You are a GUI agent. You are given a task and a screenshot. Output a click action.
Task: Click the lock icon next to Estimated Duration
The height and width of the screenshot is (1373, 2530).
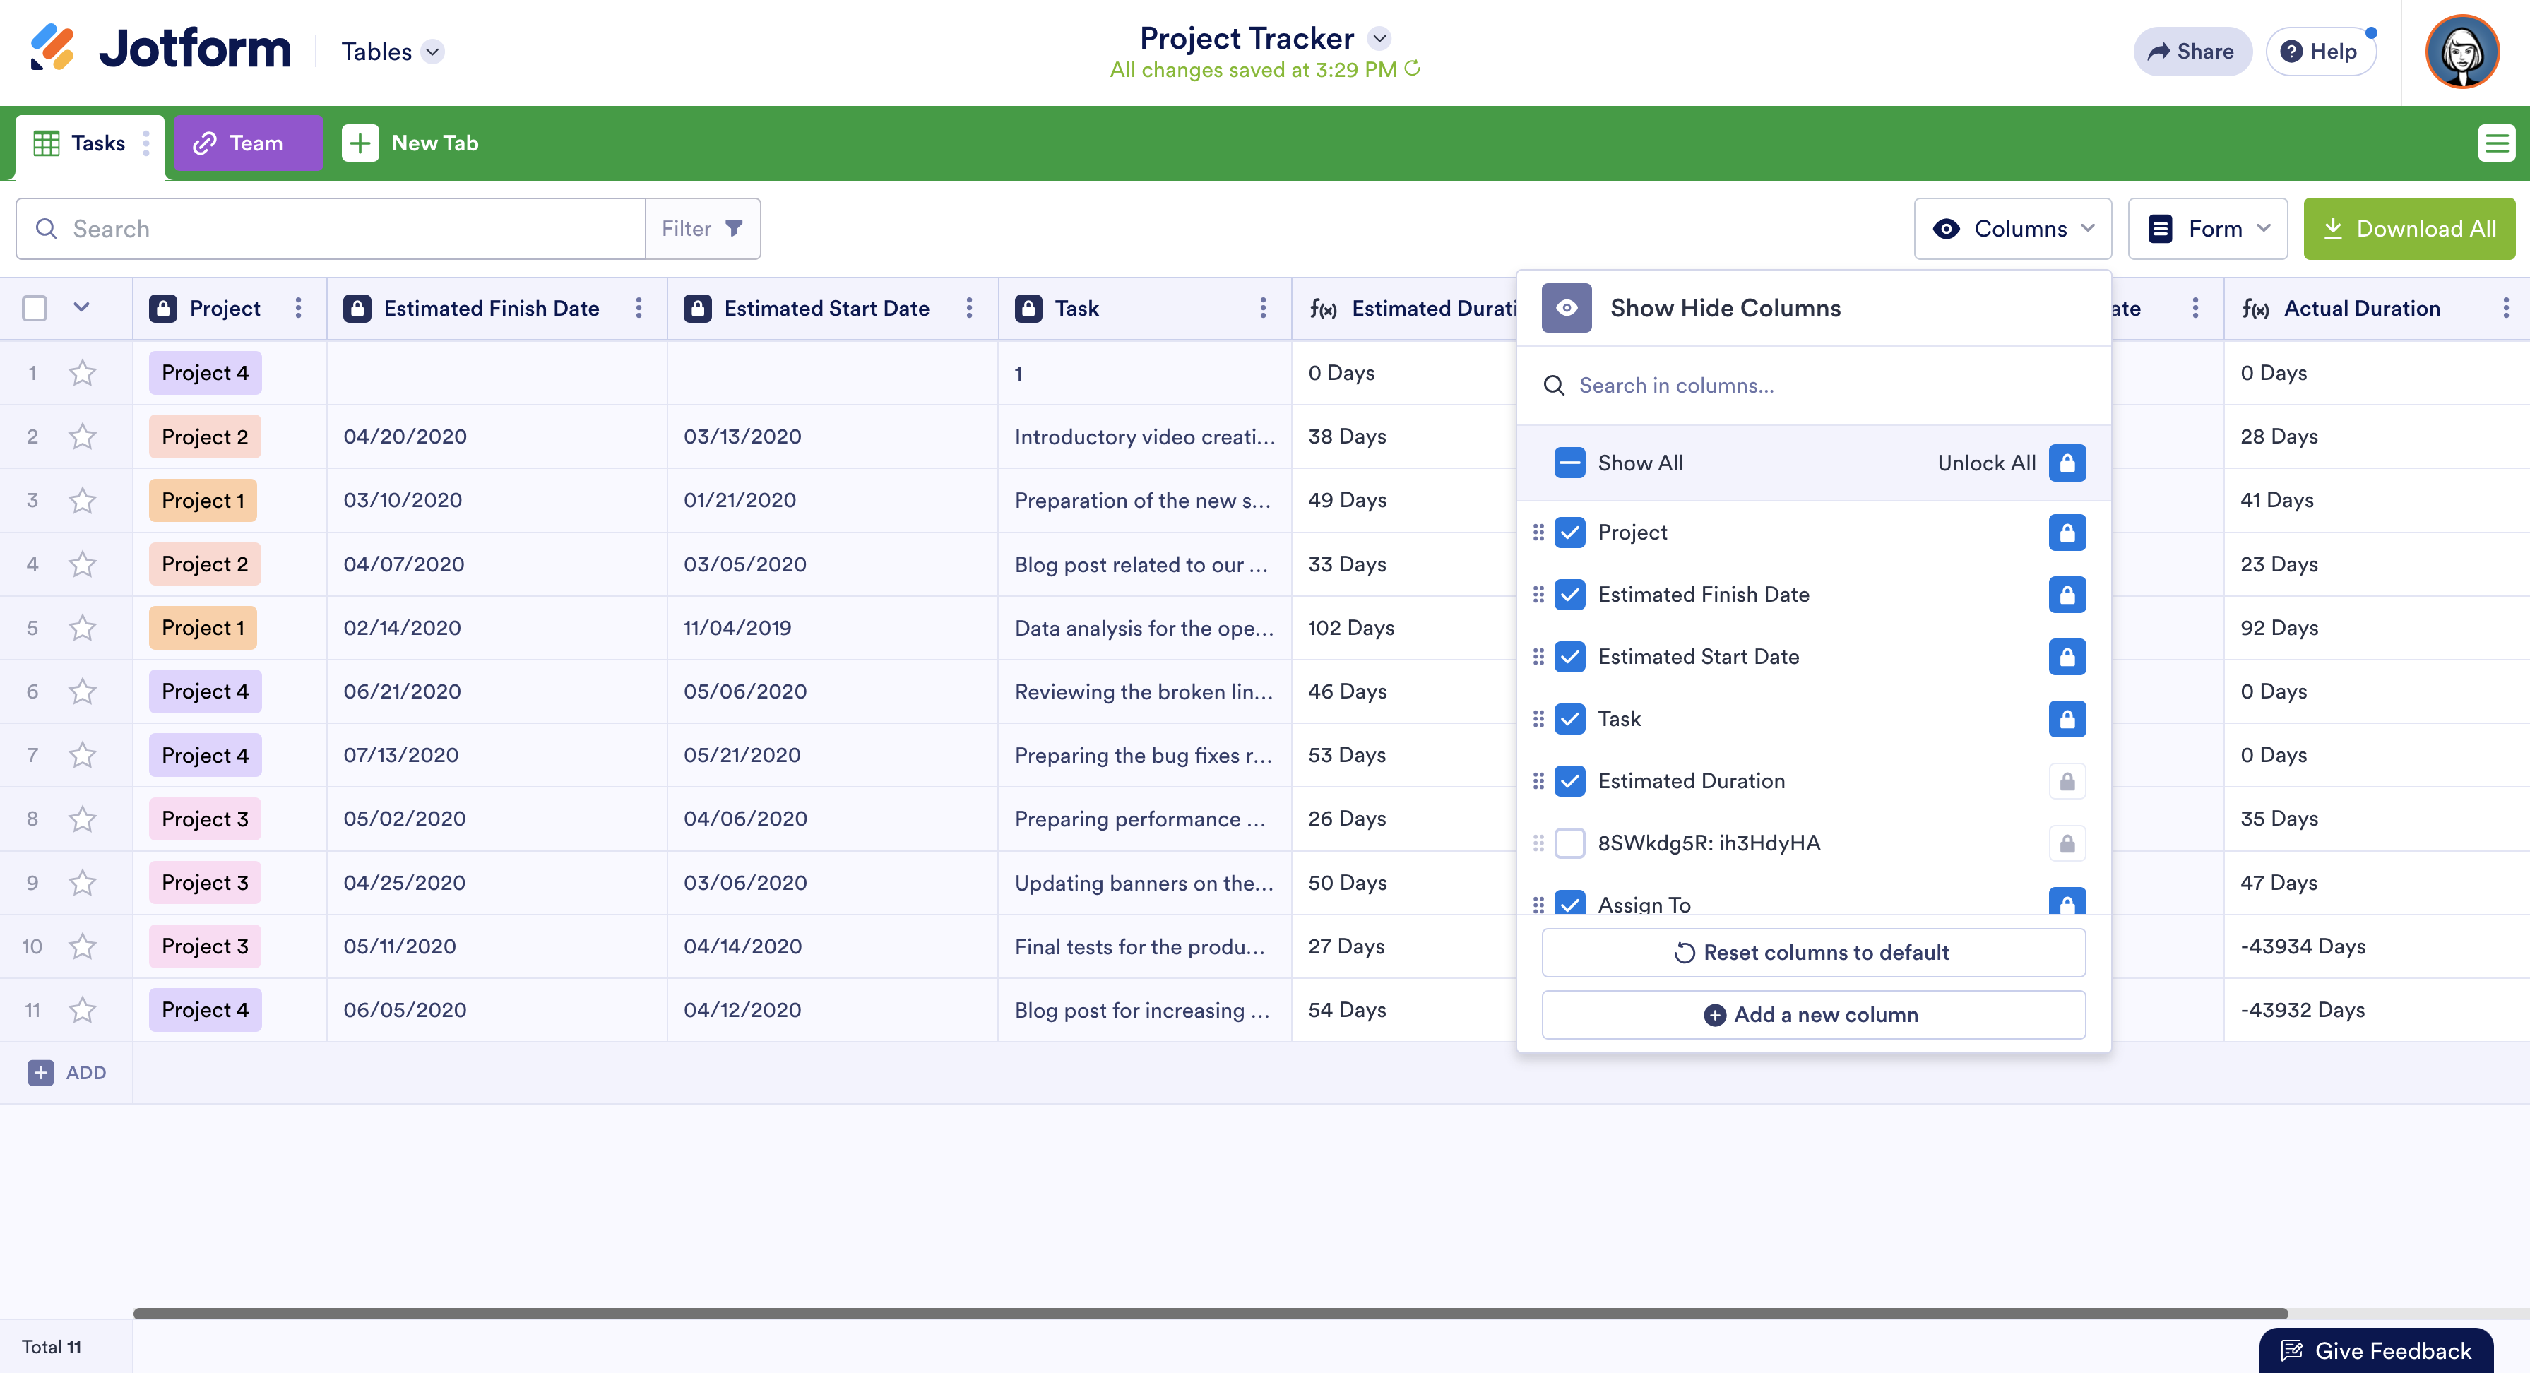coord(2067,780)
